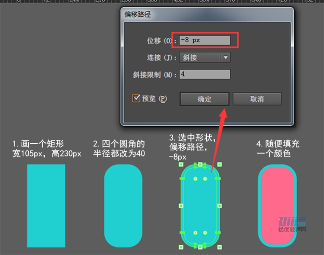Screen dimensions: 324x255
Task: Cancel the dialog using 取消
Action: tap(257, 99)
